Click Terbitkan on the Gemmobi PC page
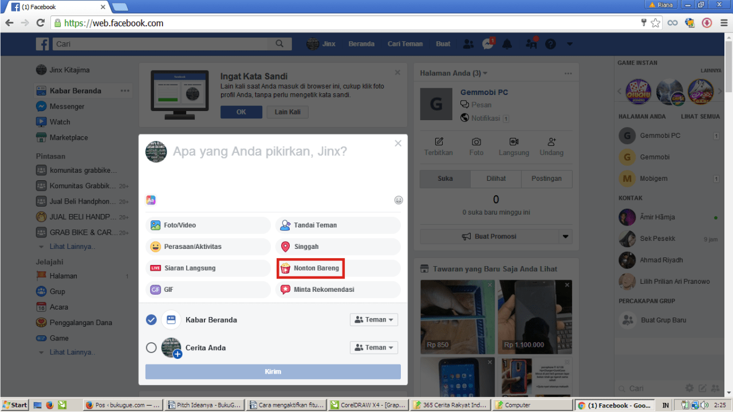Screen dimensions: 733x412 [x=439, y=147]
